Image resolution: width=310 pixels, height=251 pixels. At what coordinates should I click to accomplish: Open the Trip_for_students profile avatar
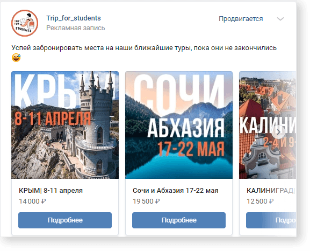[25, 23]
